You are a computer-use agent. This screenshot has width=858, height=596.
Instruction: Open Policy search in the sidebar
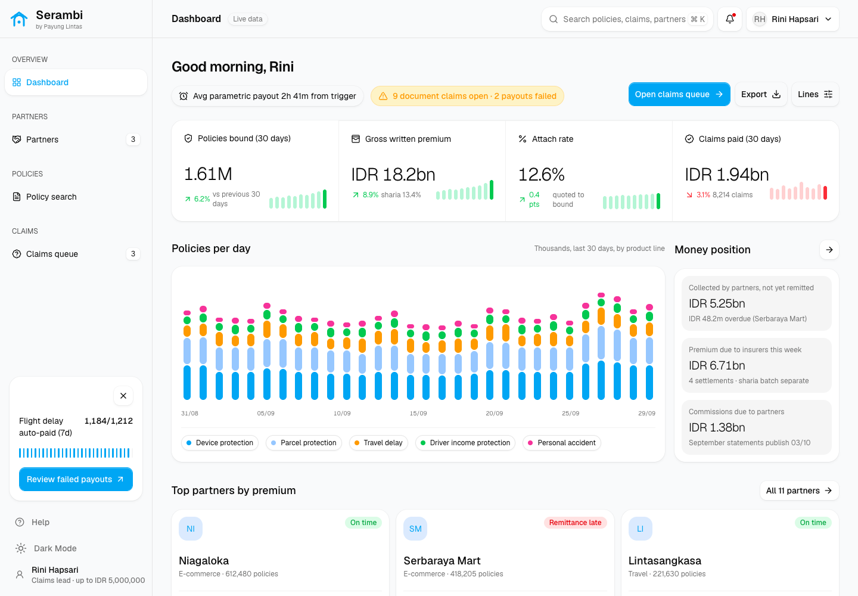76,197
